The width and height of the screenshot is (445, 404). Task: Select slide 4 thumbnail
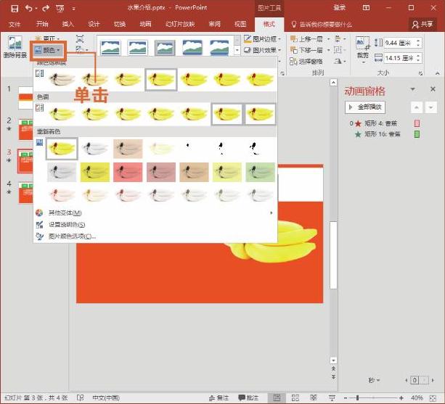click(26, 193)
